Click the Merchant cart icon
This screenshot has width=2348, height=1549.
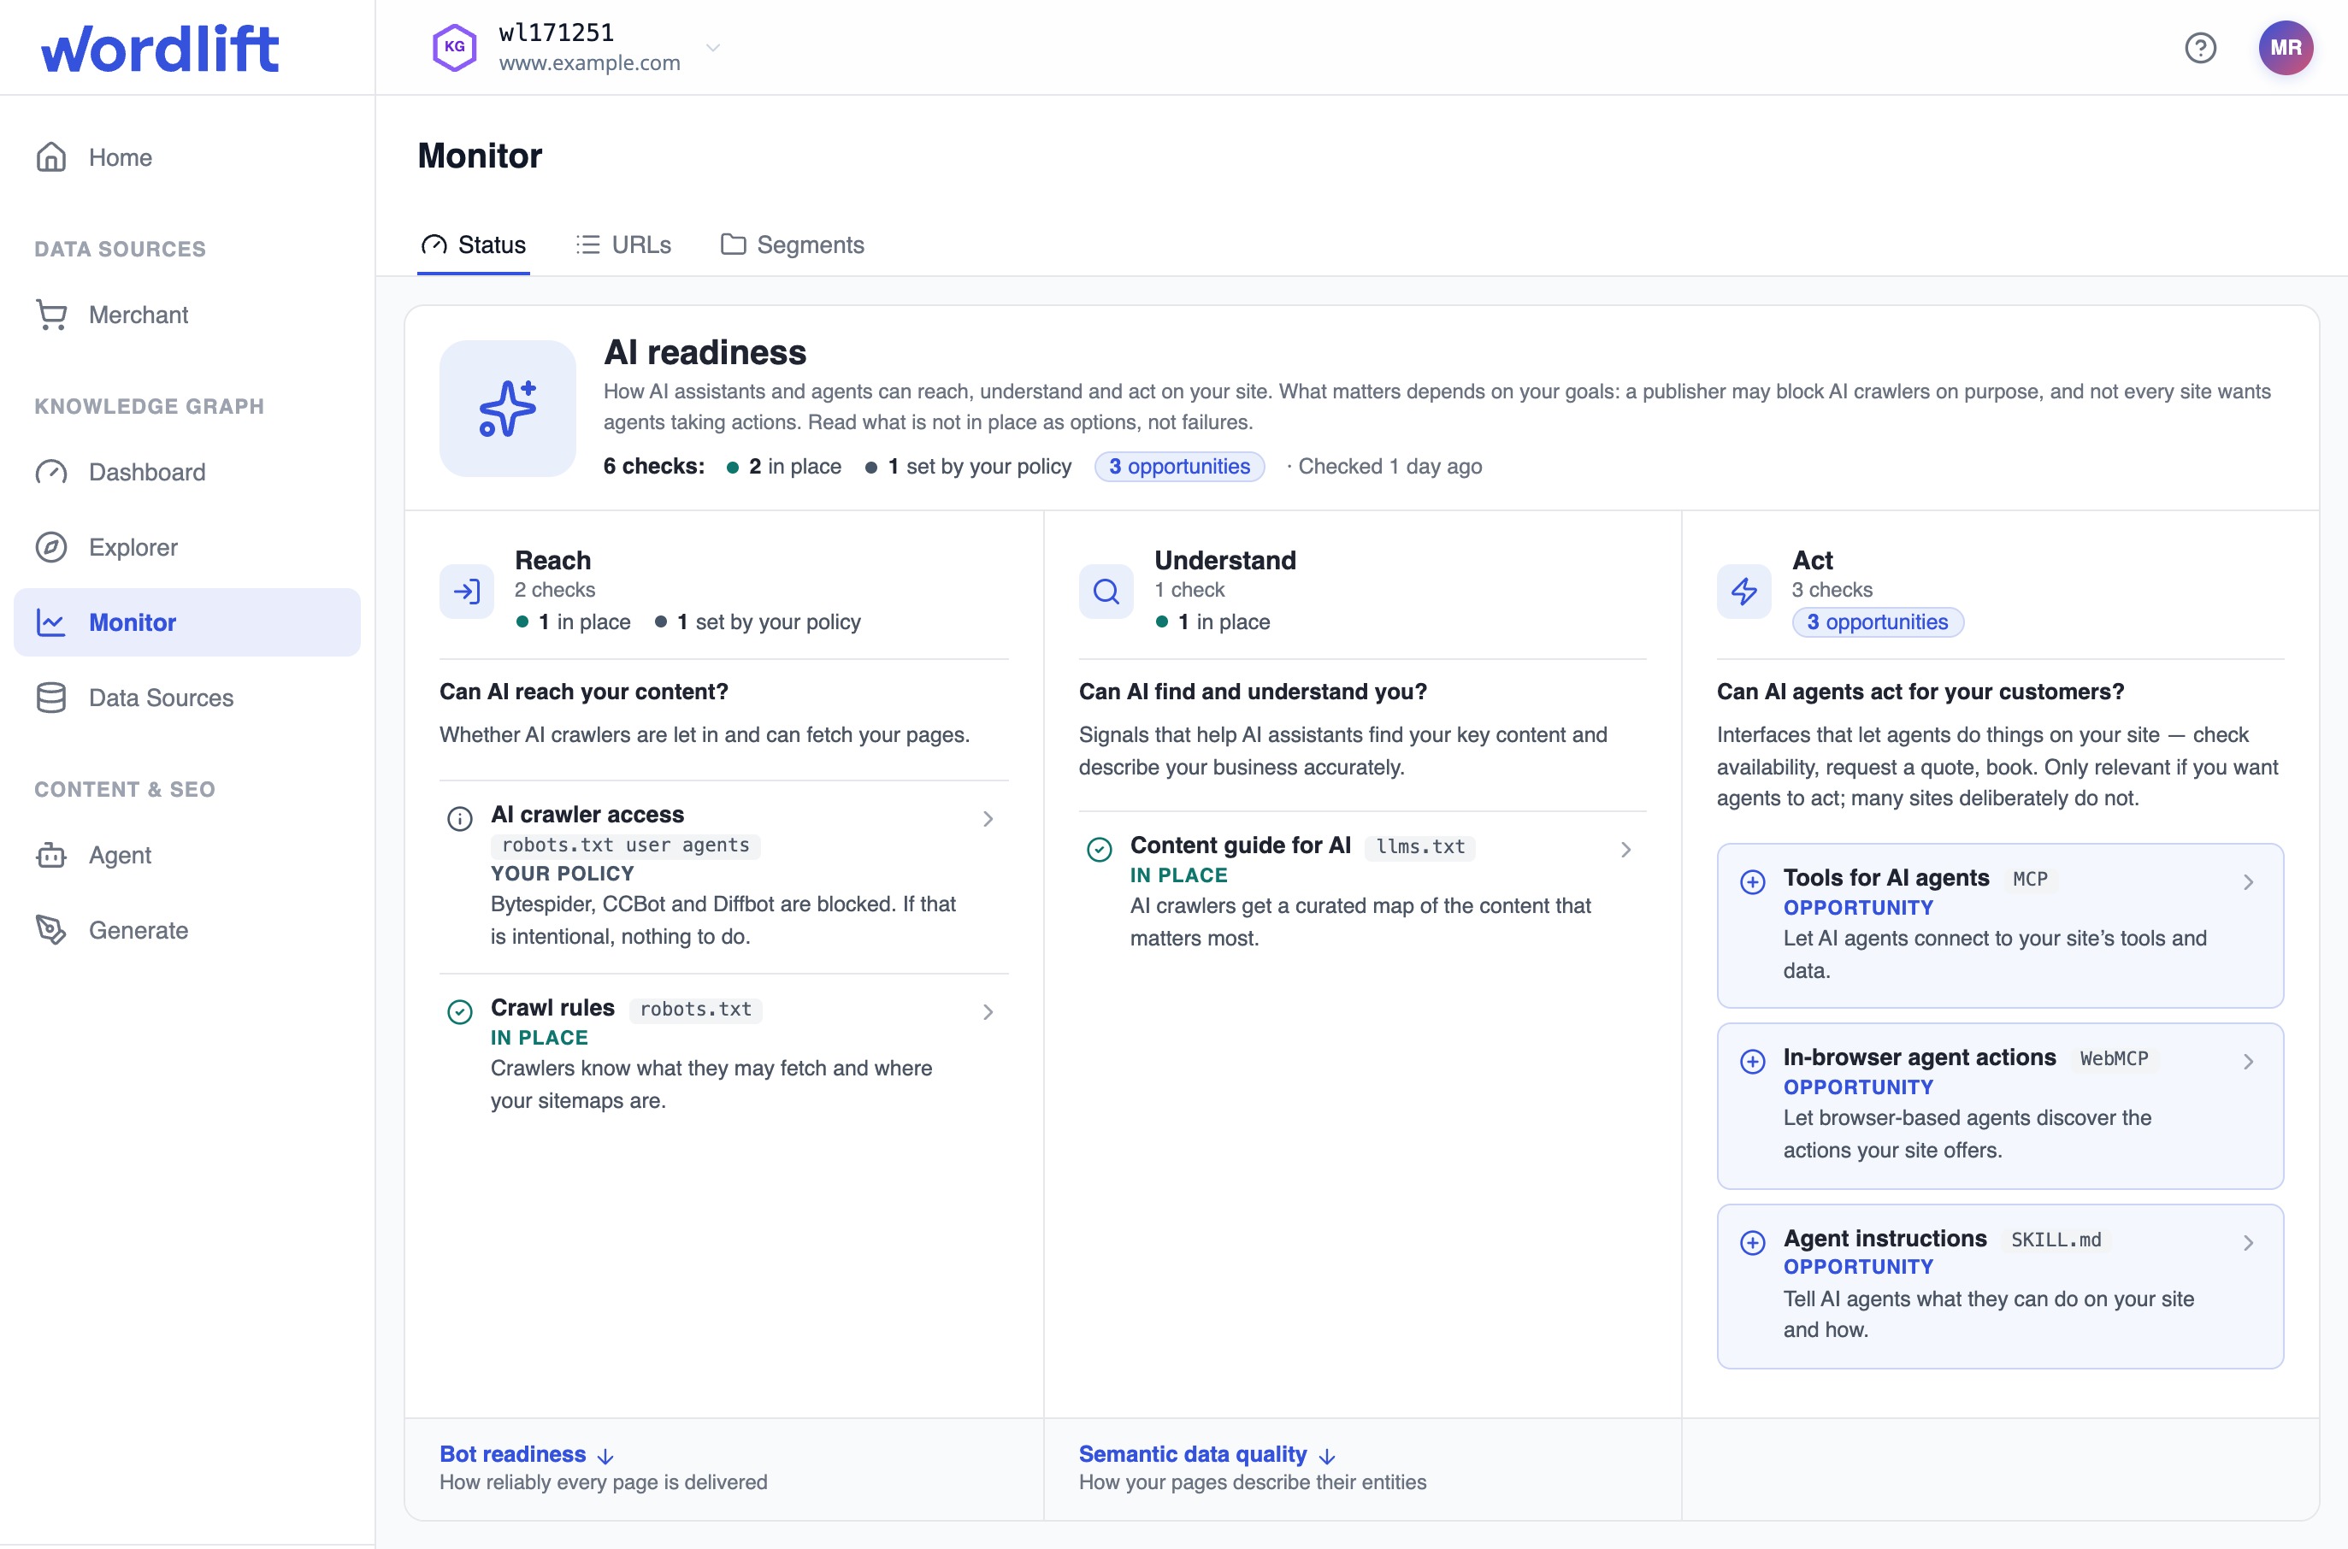(51, 314)
